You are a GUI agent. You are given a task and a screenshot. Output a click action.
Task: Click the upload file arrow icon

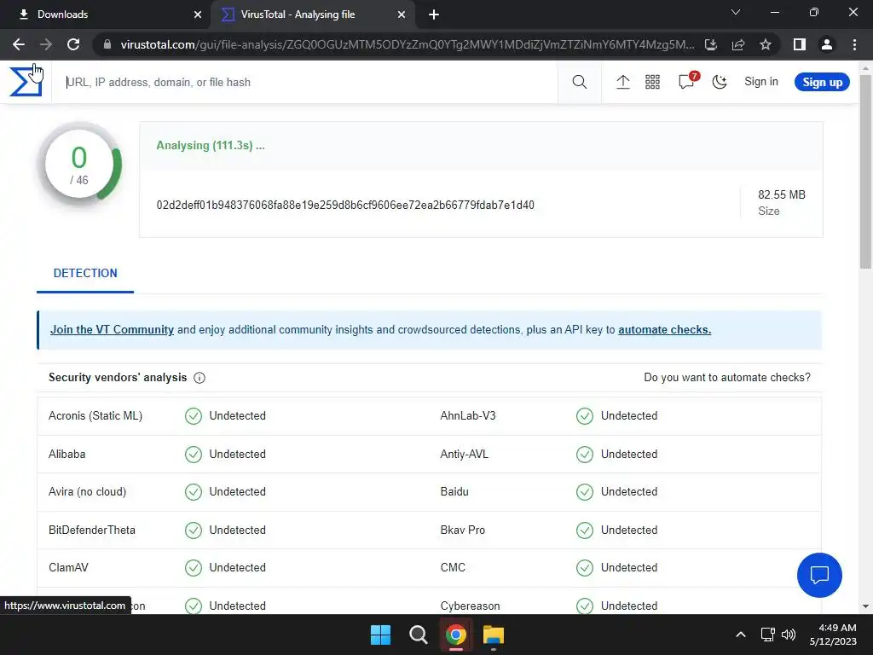tap(623, 83)
